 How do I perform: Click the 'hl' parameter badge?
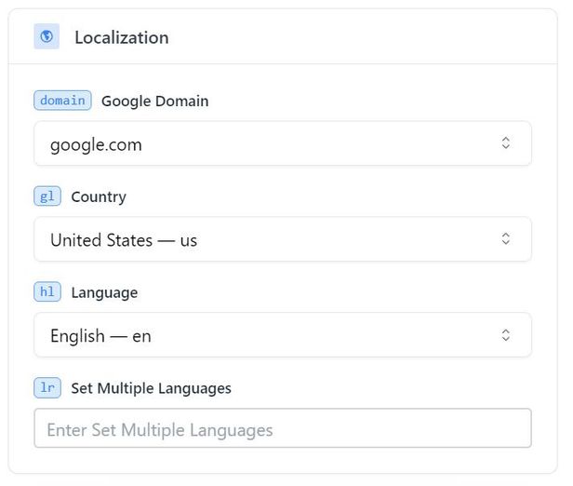point(47,292)
